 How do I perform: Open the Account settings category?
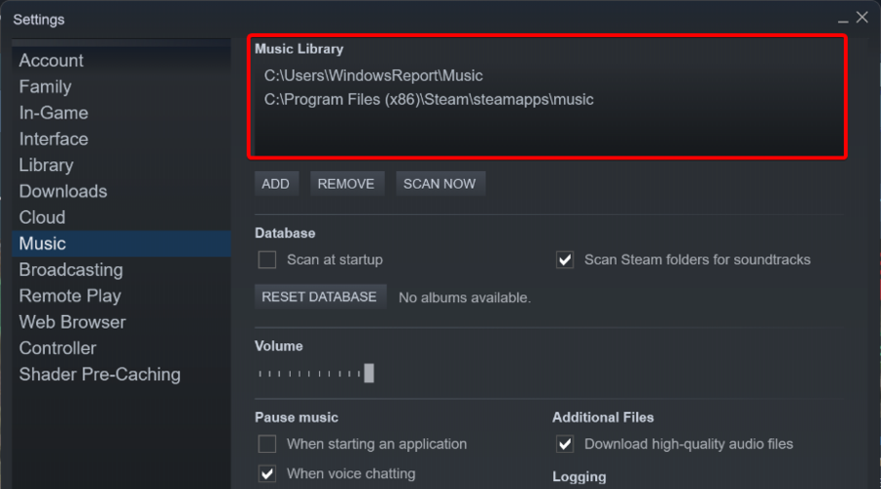(51, 61)
